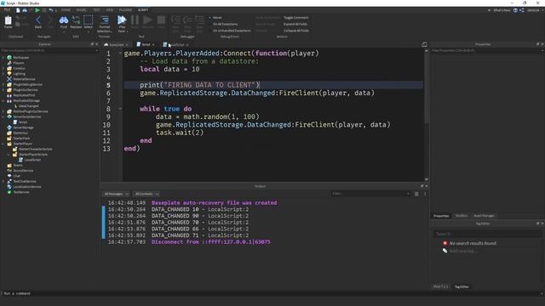Switch to the MODEL ribbon tab
545x306 pixels.
point(82,10)
